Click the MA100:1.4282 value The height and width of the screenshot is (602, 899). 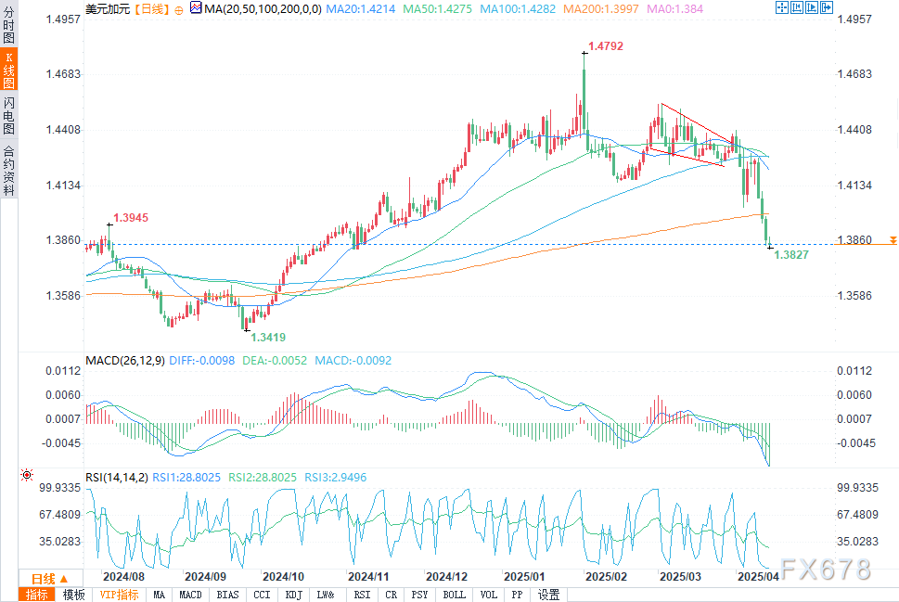click(518, 8)
